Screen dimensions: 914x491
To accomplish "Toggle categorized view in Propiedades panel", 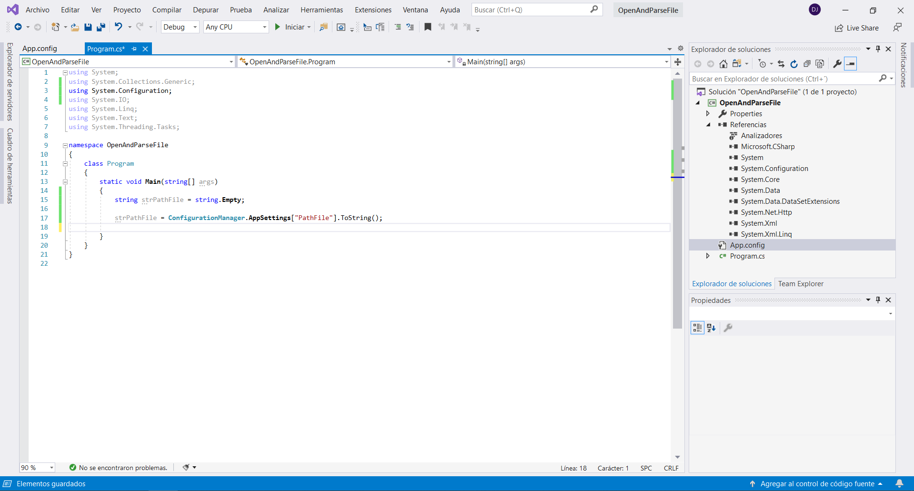I will pyautogui.click(x=697, y=328).
